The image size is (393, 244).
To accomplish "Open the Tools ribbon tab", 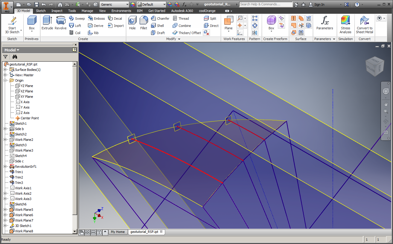I will click(x=72, y=11).
